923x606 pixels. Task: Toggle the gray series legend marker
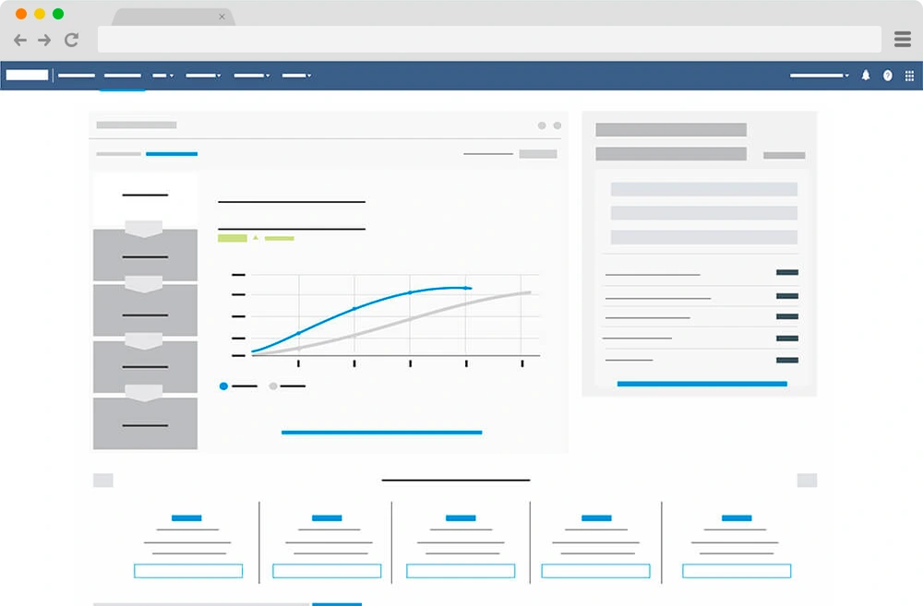click(273, 386)
